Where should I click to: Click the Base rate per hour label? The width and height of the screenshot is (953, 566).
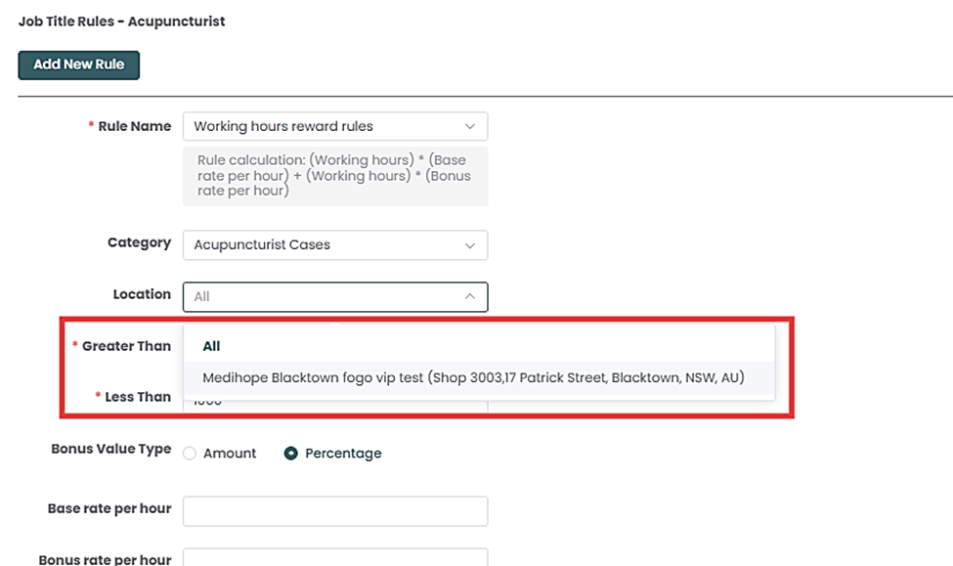108,508
